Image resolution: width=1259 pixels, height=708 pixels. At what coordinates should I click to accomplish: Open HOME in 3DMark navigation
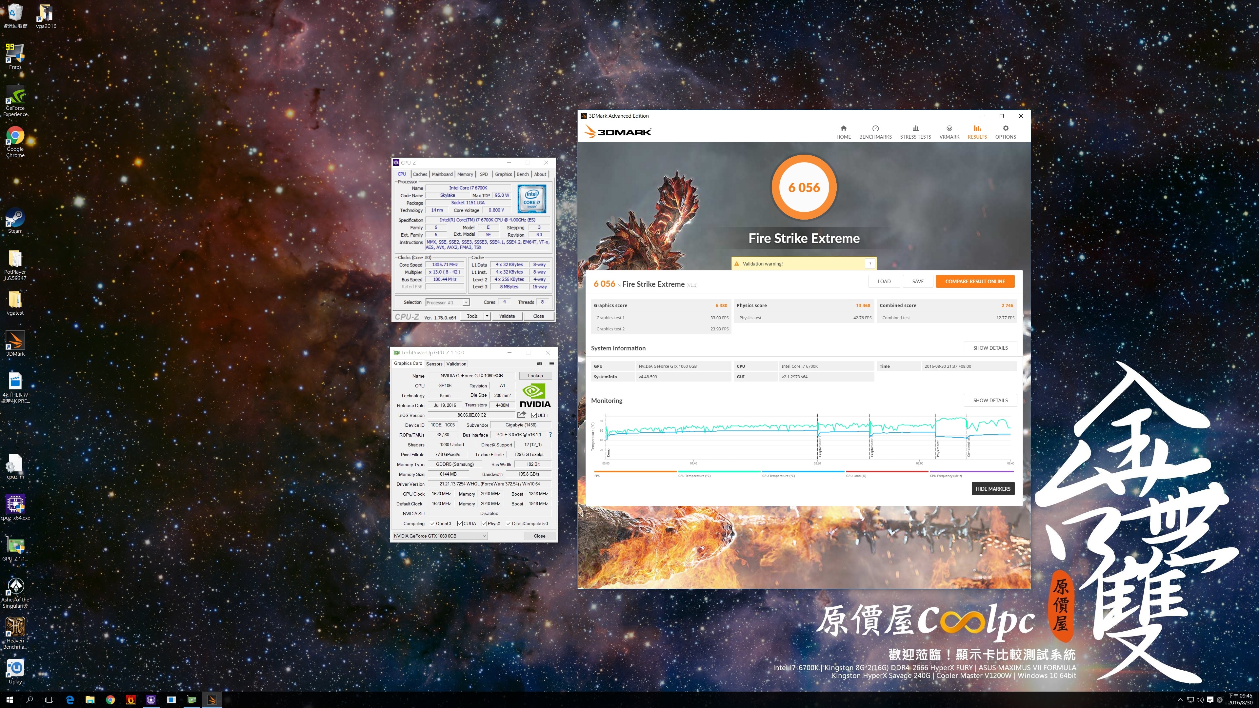coord(843,132)
